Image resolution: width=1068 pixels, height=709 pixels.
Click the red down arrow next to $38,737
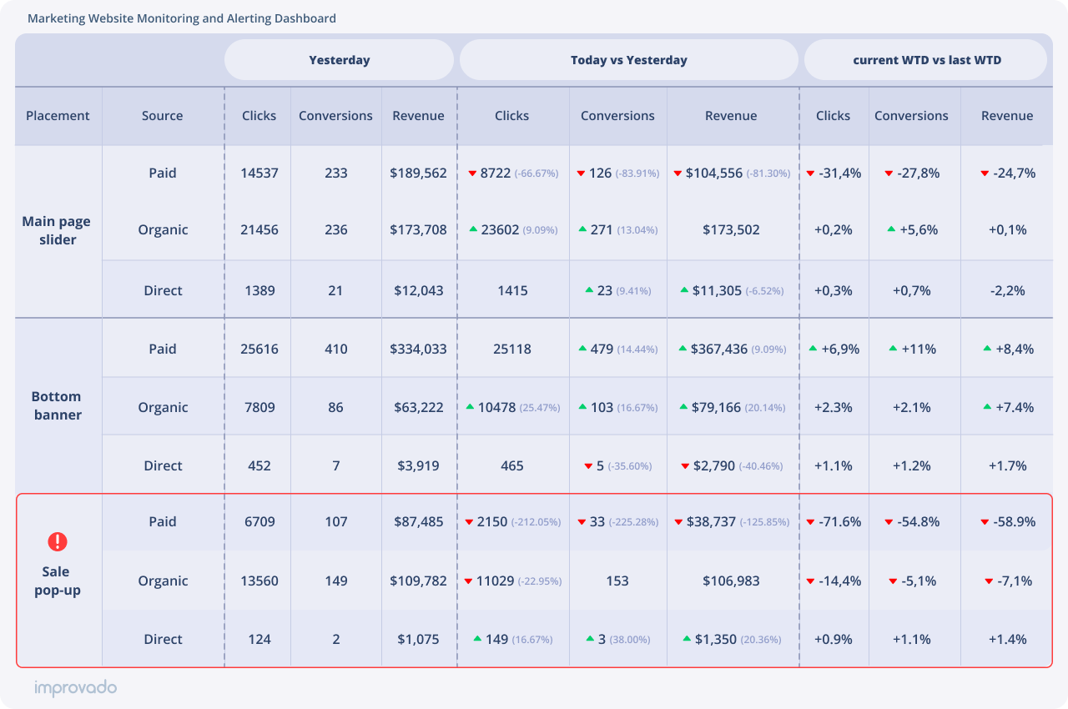coord(678,522)
